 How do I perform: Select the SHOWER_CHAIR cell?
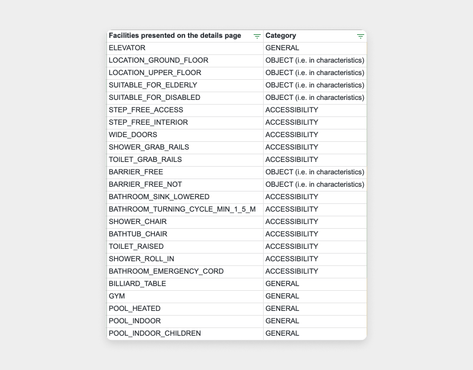coord(185,222)
